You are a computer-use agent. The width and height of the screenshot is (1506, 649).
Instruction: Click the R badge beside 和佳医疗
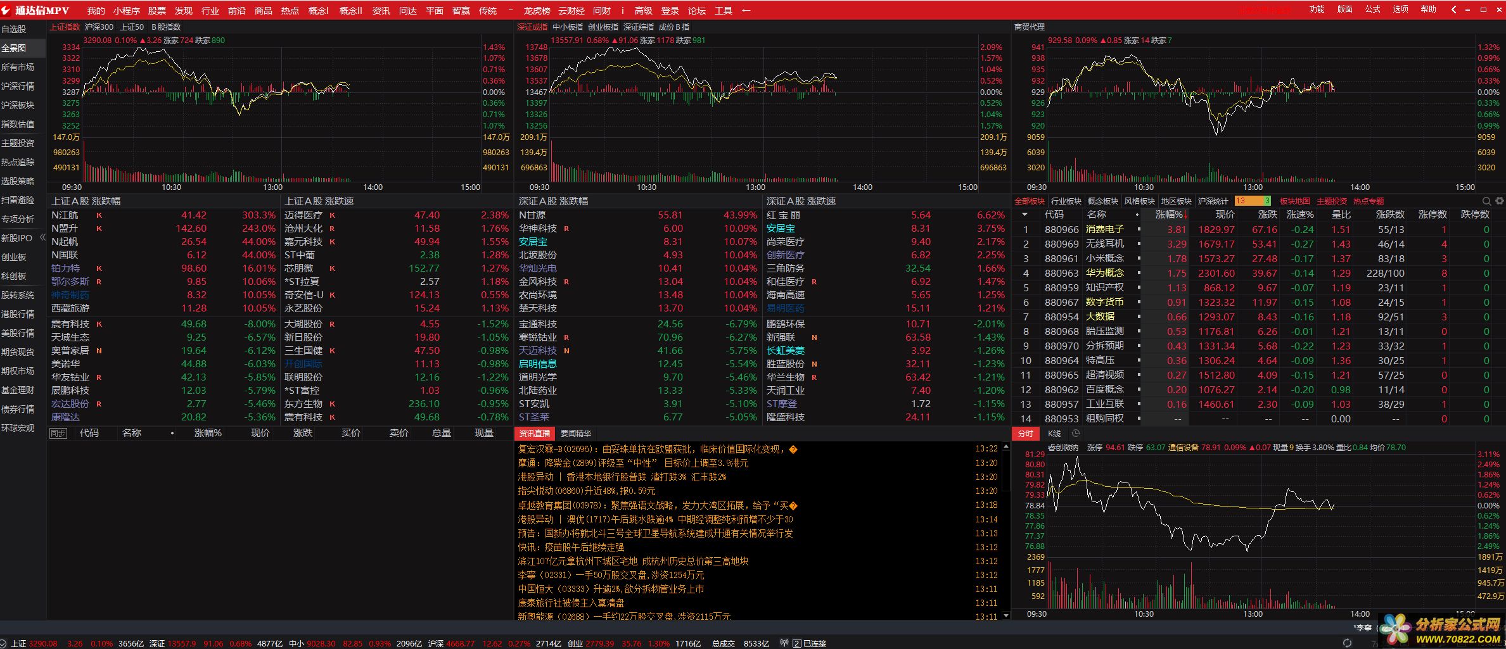pyautogui.click(x=814, y=282)
